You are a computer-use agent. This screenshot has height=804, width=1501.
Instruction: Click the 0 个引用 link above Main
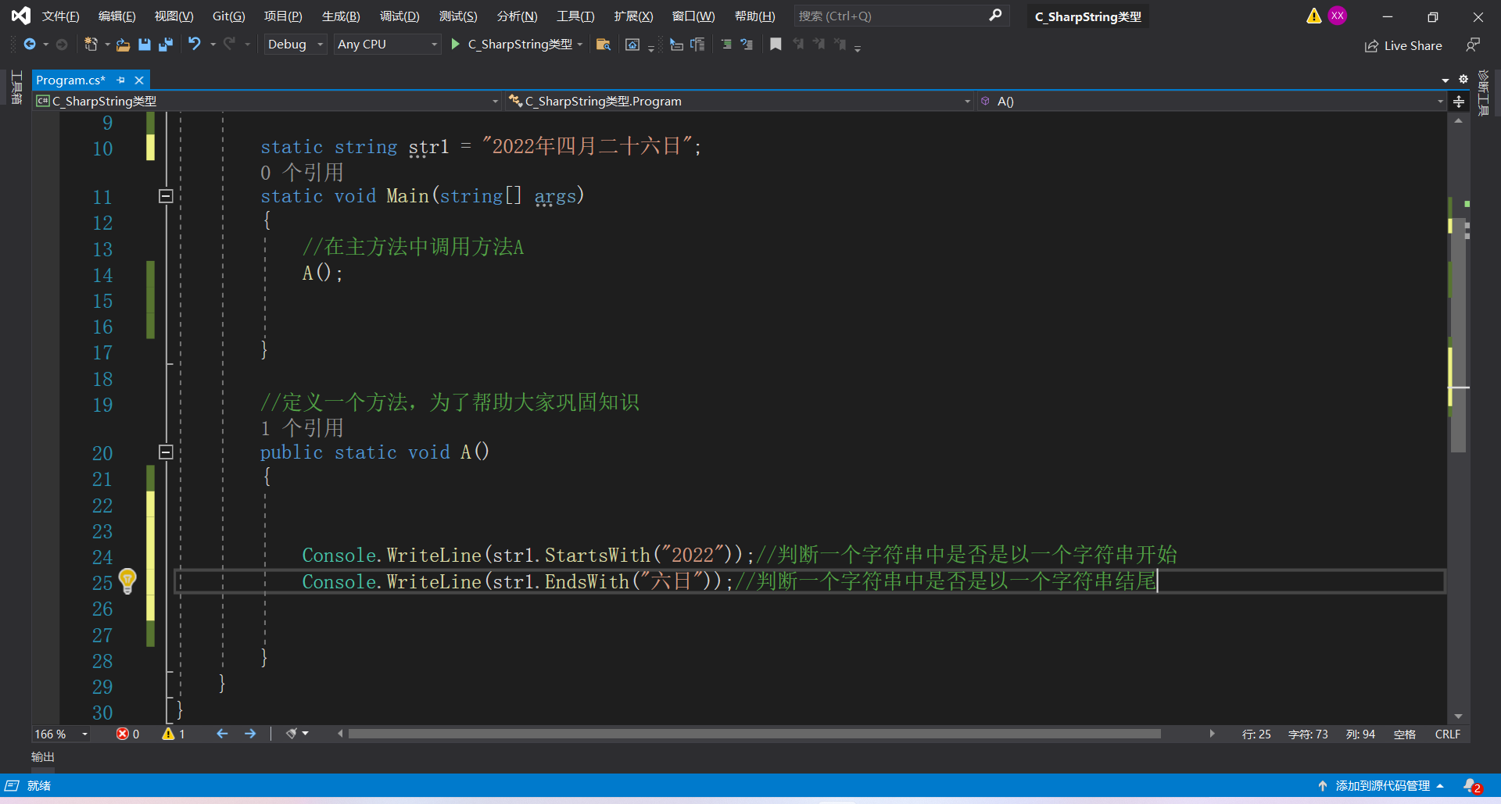point(303,173)
